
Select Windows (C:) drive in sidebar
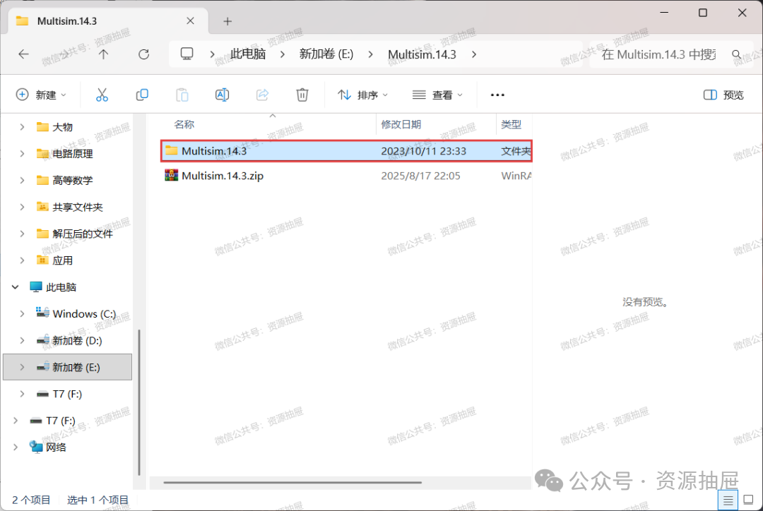(84, 313)
